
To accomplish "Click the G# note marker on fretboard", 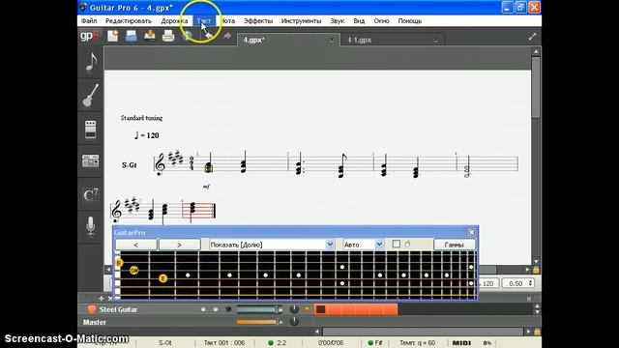I will coord(133,271).
